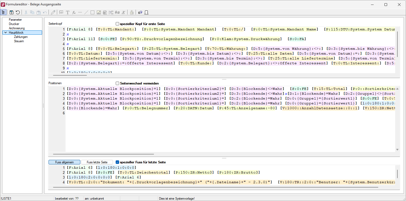This screenshot has height=201, width=406.
Task: Switch to 'Fuss letzte Seite' tab button
Action: [x=97, y=162]
